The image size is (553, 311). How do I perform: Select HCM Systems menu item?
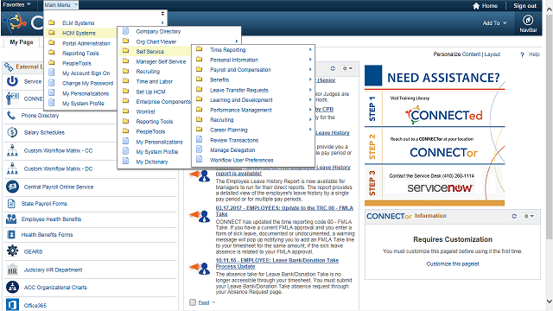click(x=79, y=33)
